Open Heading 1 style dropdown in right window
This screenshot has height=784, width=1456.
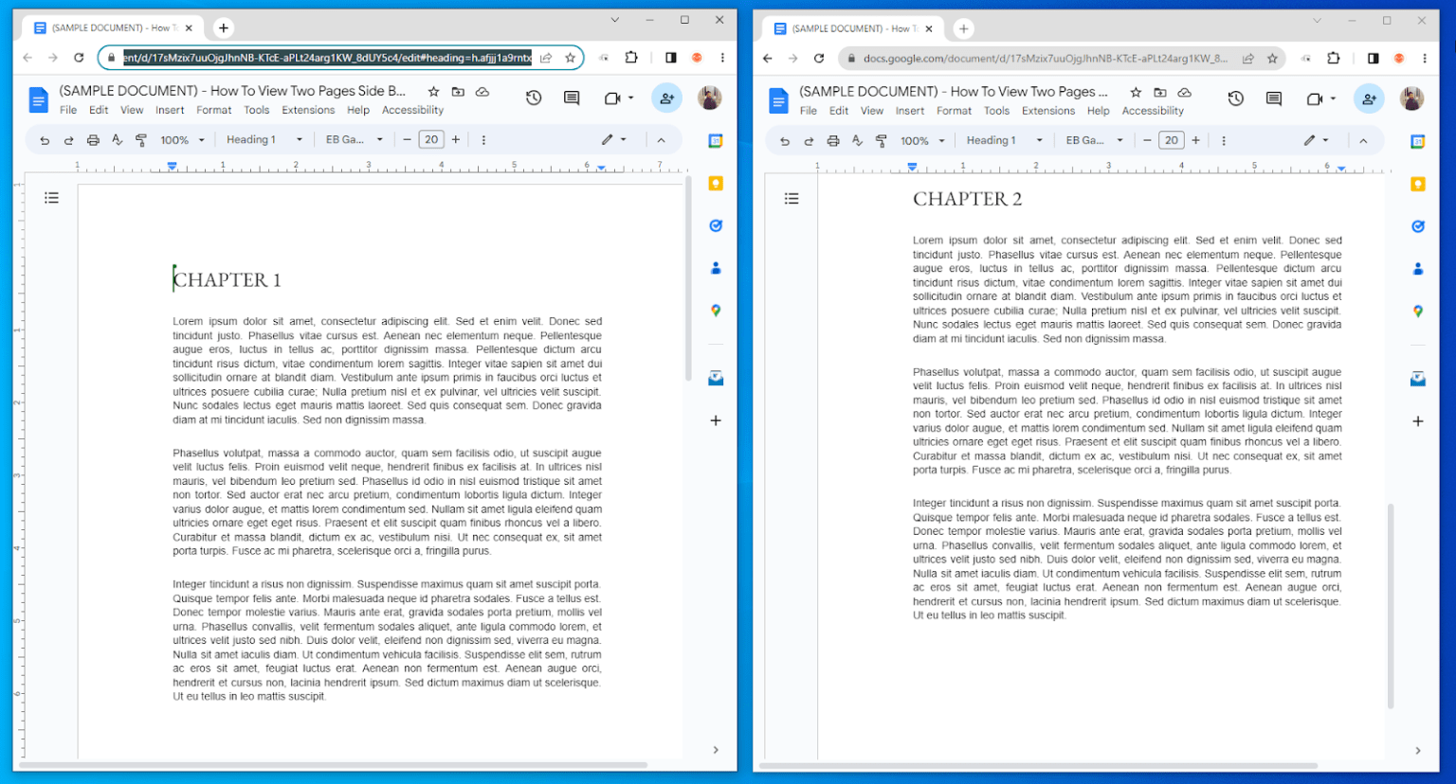click(1005, 141)
